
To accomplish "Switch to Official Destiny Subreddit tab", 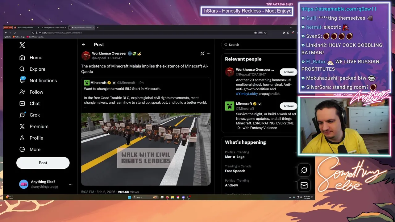I will coord(27,27).
